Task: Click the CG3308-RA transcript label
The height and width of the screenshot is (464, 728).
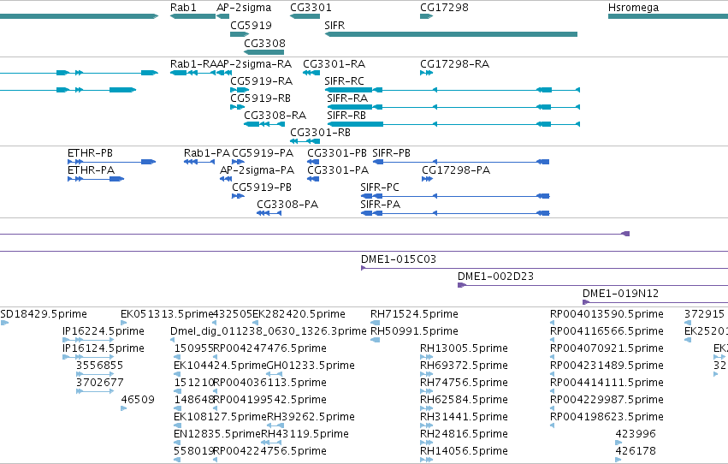Action: tap(275, 116)
